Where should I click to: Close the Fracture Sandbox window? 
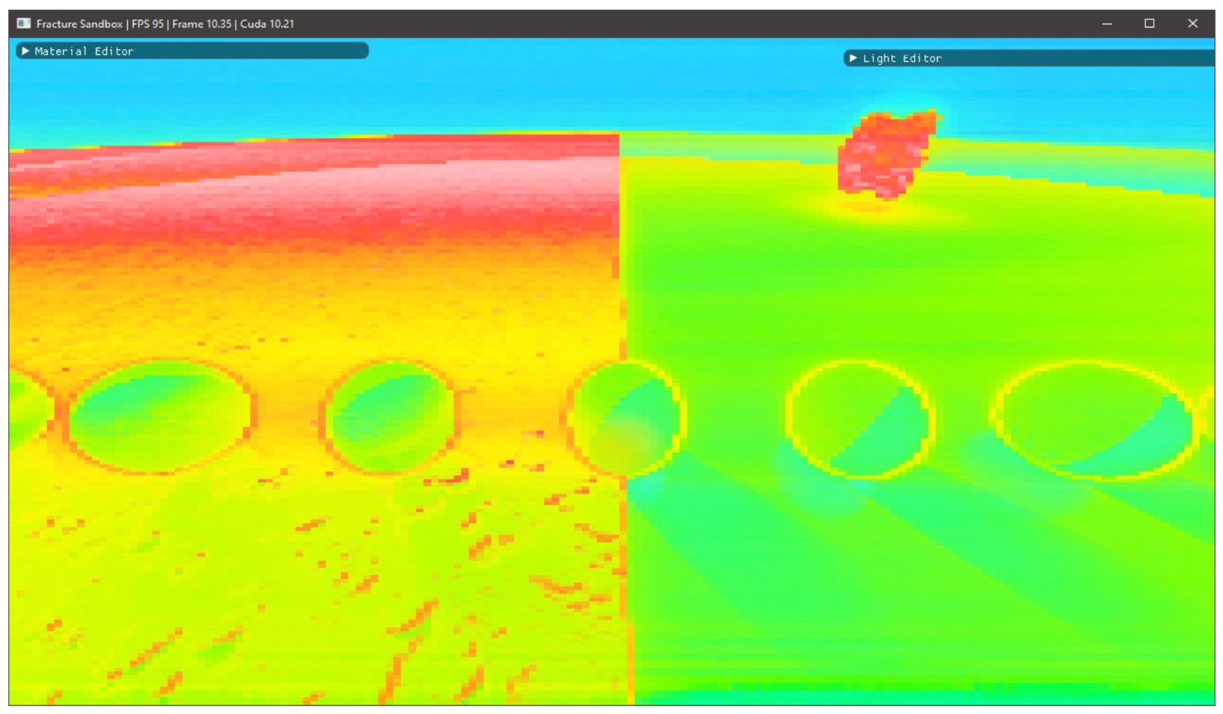(1193, 23)
